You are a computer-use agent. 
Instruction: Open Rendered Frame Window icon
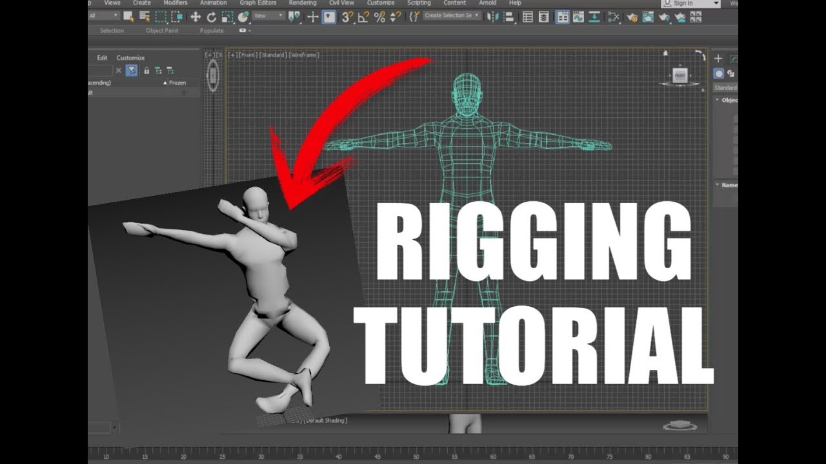click(648, 17)
